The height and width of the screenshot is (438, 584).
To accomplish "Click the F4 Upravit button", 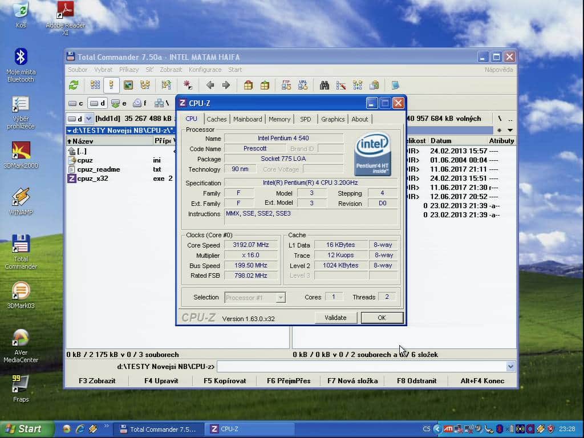I will [x=161, y=380].
